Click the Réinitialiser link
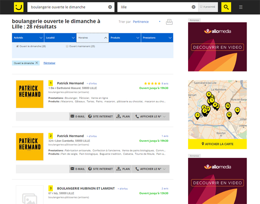The image size is (260, 204). point(49,63)
